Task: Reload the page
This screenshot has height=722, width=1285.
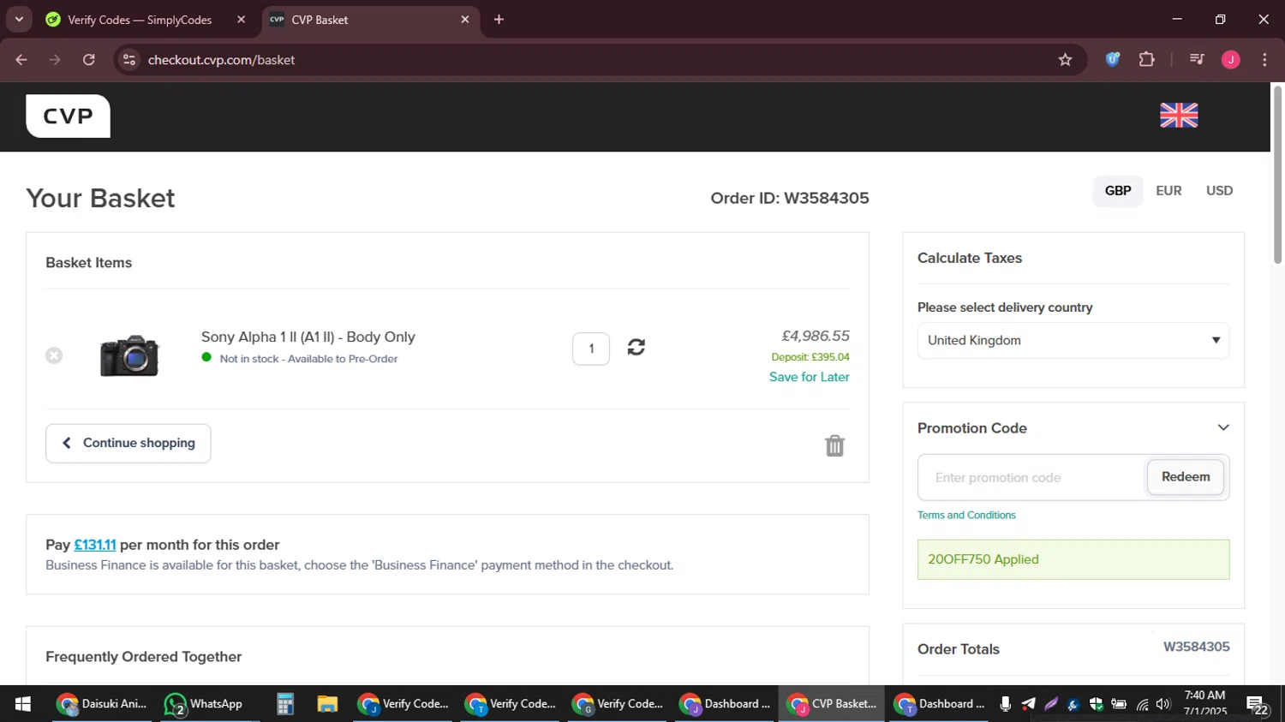Action: click(89, 60)
